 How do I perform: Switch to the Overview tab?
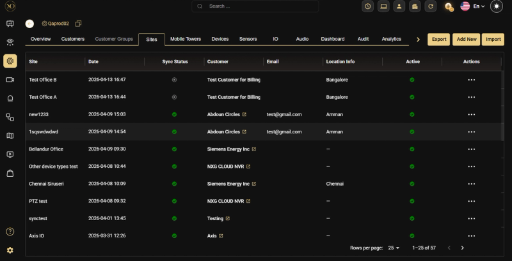40,39
